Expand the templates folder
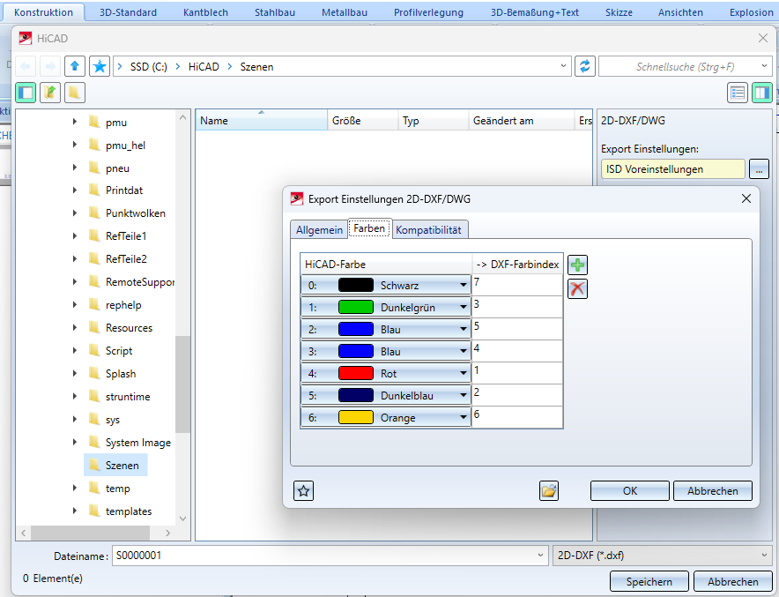 click(x=75, y=511)
